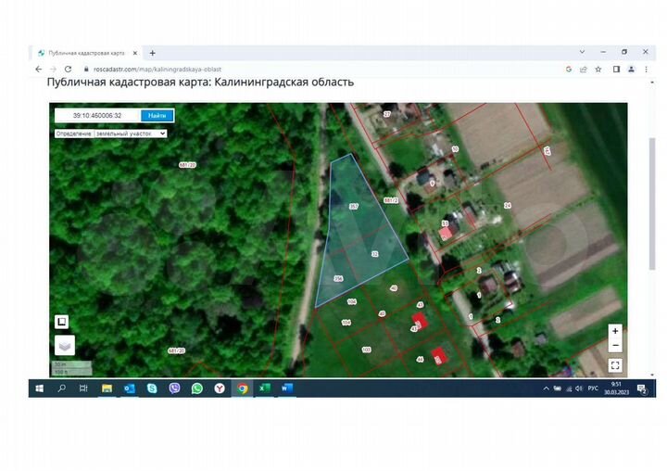Click the cadastral number input field
Viewport: 667px width, 471px height.
point(97,116)
